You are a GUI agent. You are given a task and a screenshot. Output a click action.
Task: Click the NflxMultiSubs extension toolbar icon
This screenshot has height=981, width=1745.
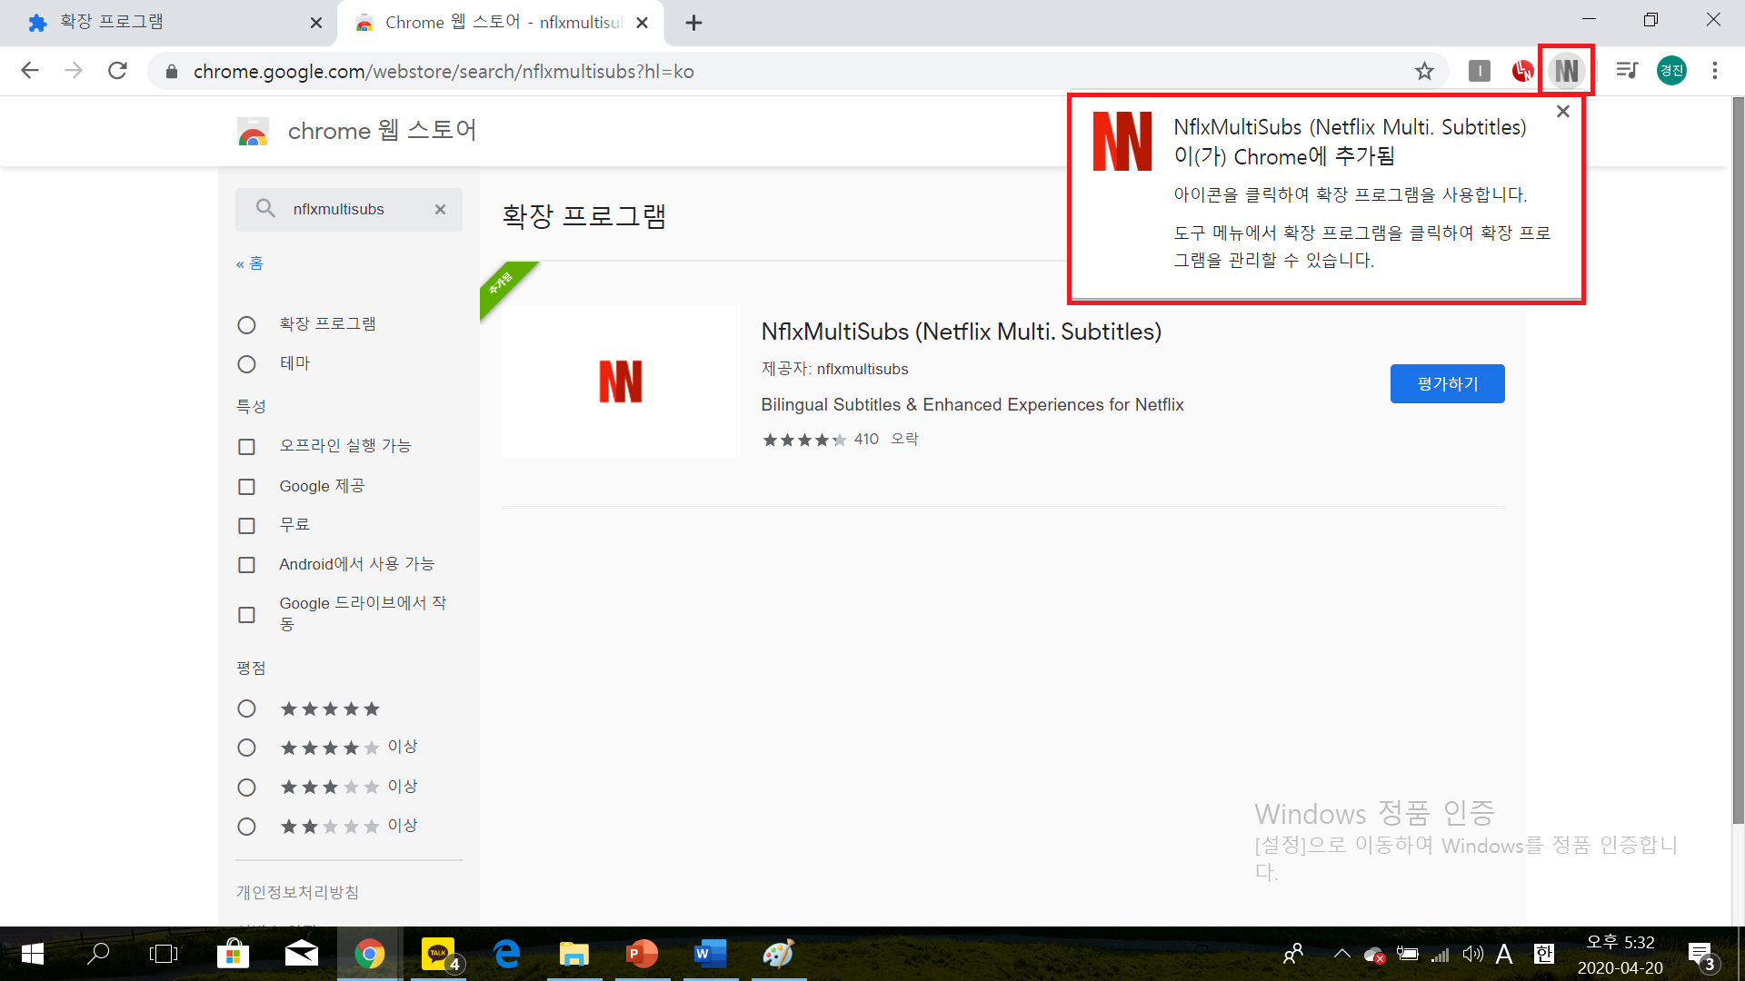1566,71
